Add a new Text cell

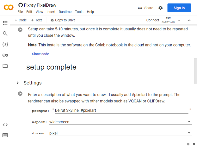[36, 20]
